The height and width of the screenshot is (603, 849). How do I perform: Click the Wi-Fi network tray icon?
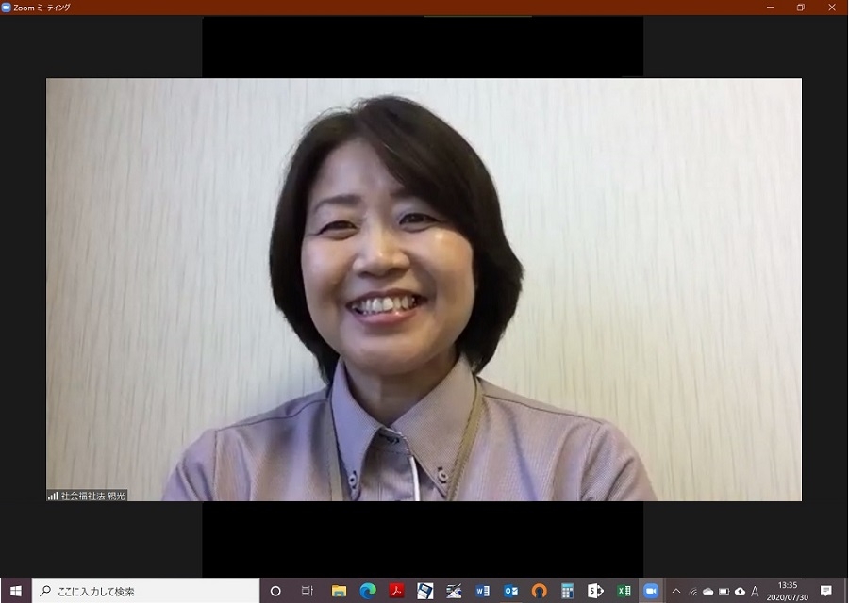[x=692, y=591]
